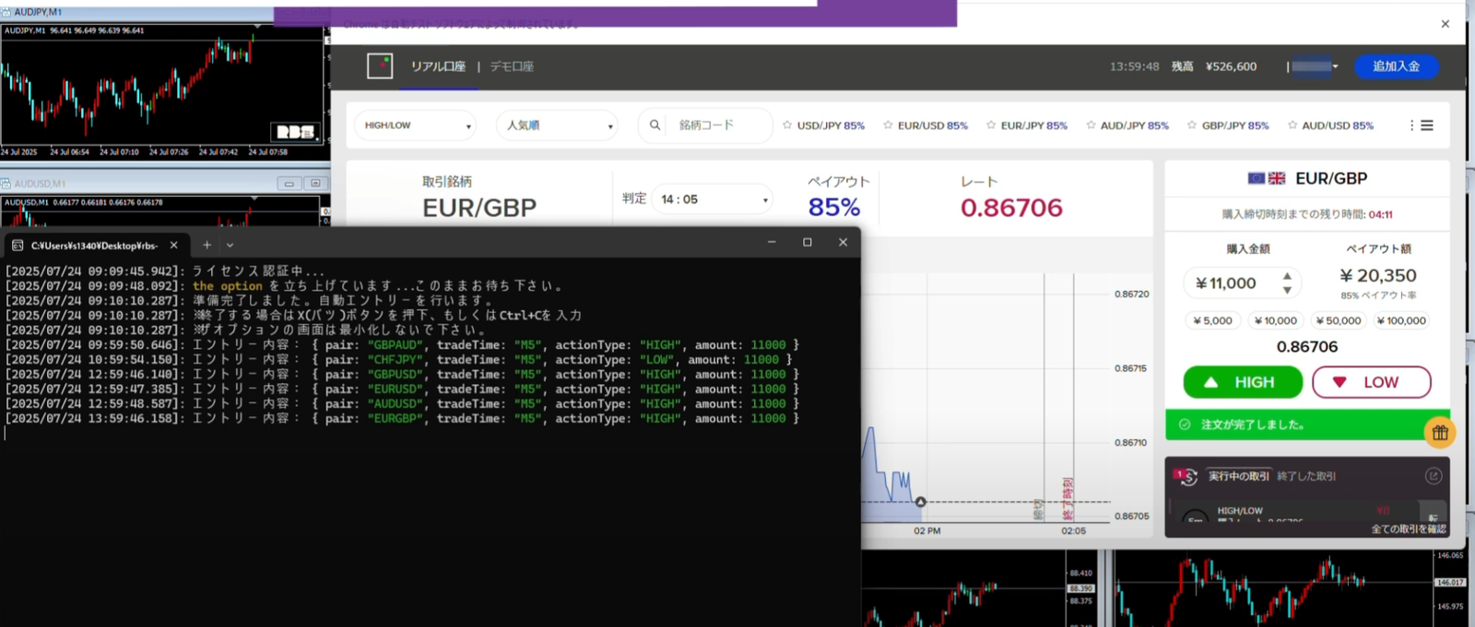
Task: Open the hamburger list-view menu icon
Action: click(x=1427, y=125)
